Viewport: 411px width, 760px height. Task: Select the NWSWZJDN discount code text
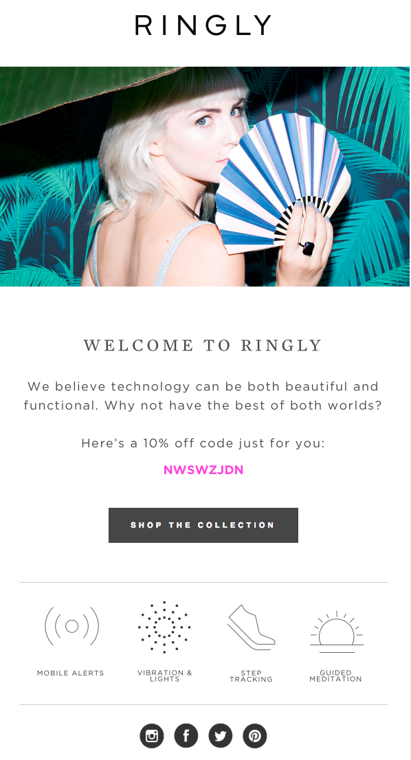point(203,470)
